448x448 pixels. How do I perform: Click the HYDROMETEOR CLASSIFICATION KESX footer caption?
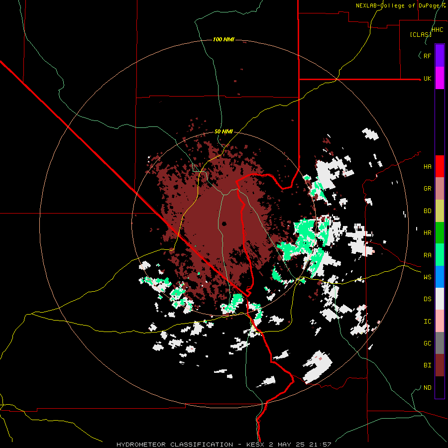click(x=224, y=445)
